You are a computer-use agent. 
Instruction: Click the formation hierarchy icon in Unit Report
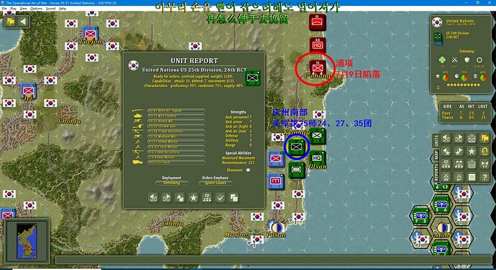tap(207, 198)
